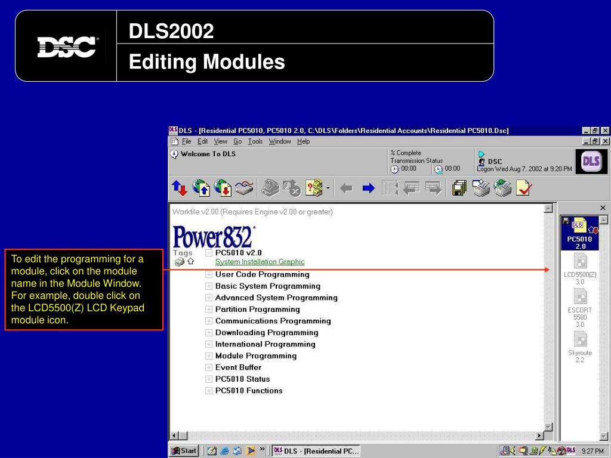Viewport: 611px width, 458px height.
Task: Click the gray left arrow back button
Action: (346, 188)
